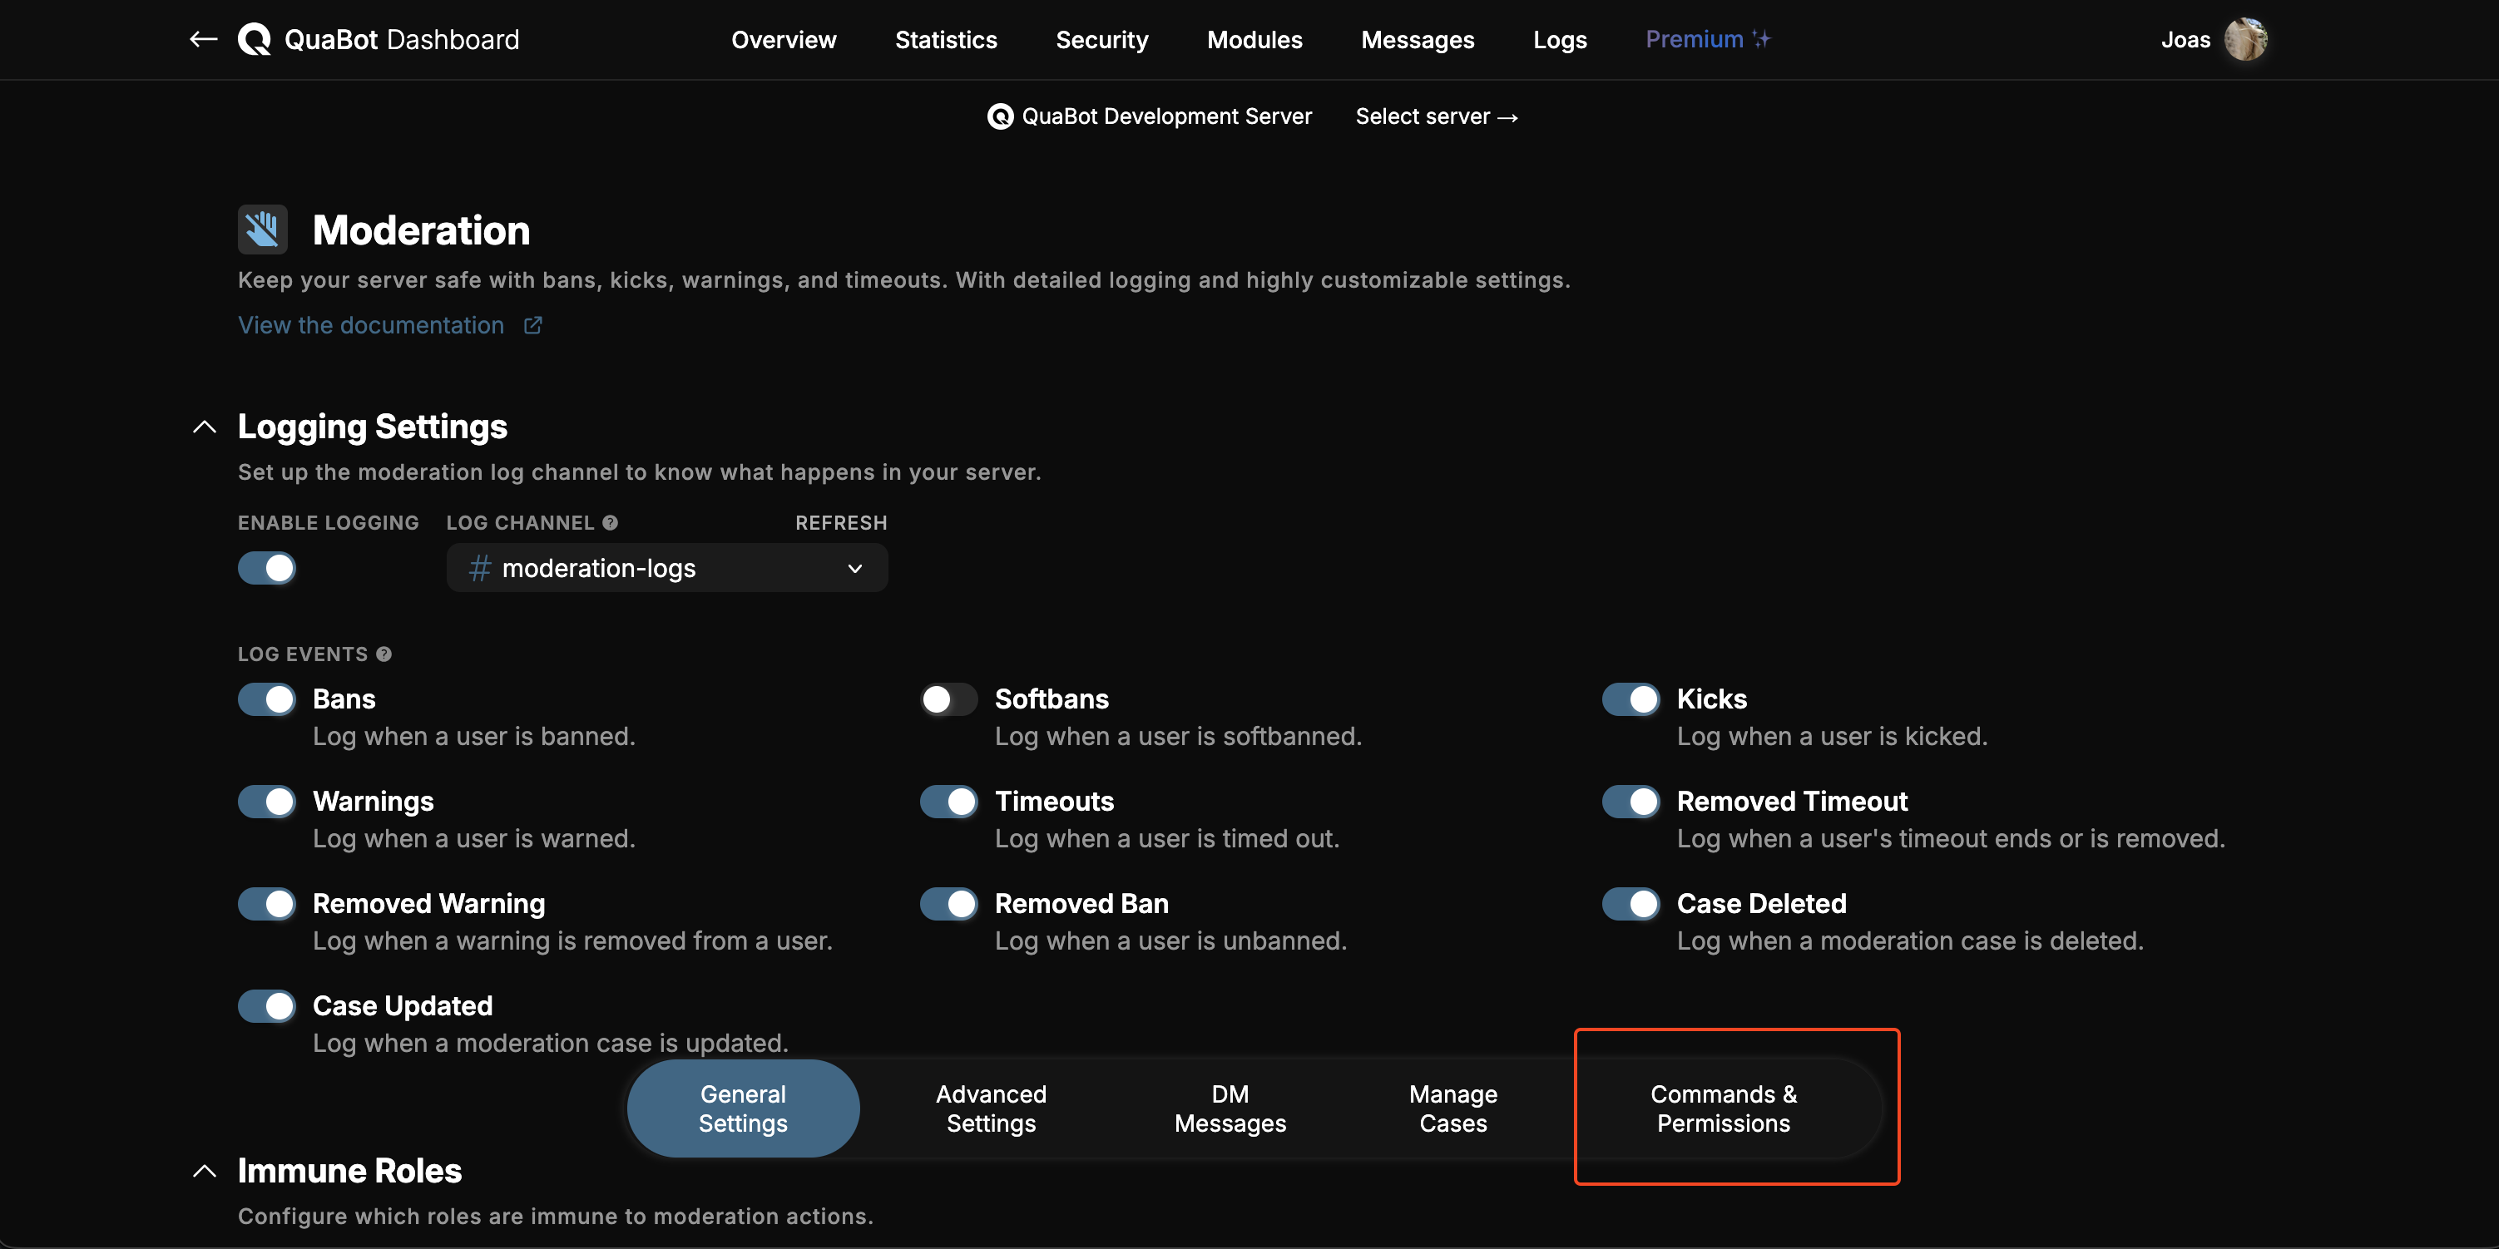Click the Case Updated label
The height and width of the screenshot is (1249, 2499).
(403, 1005)
